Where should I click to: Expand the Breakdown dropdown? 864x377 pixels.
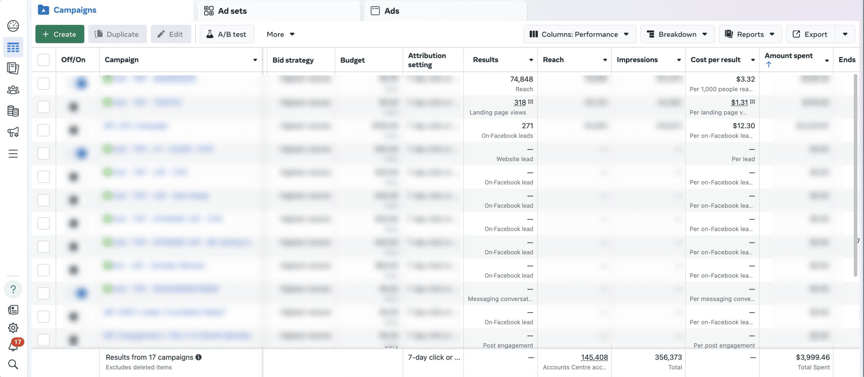tap(677, 34)
